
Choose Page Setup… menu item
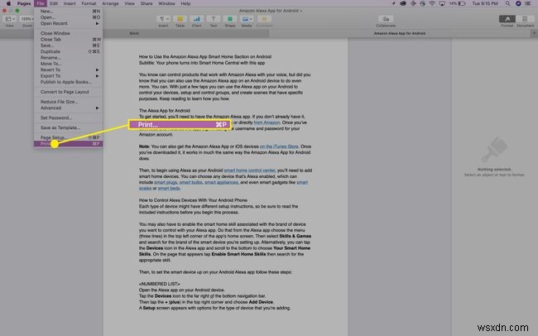(x=68, y=137)
